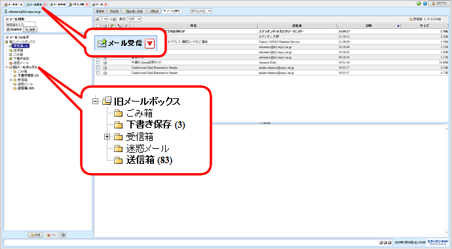Click the 返信 reply button
452x249 pixels.
(x=114, y=11)
